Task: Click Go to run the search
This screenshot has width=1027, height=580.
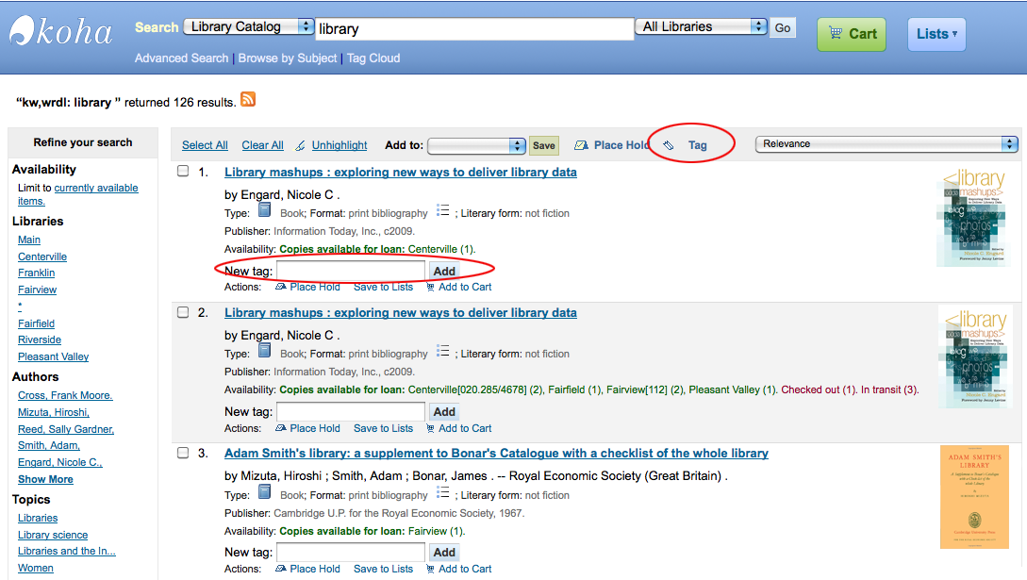Action: coord(783,27)
